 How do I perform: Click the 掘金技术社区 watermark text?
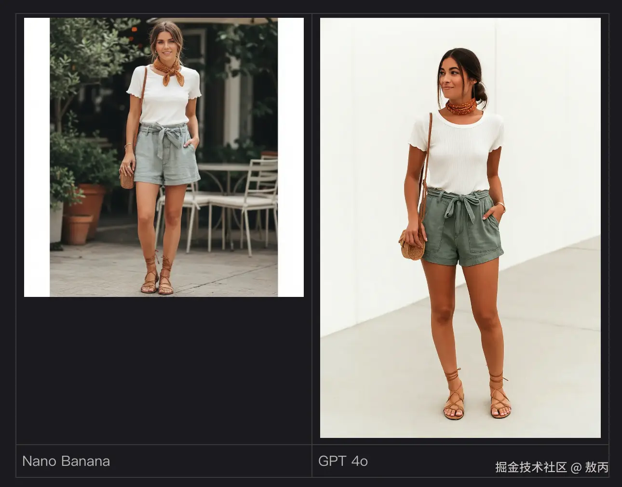[x=531, y=467]
